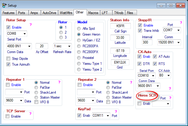
Task: Open the AutoDrive tab
Action: click(x=49, y=13)
